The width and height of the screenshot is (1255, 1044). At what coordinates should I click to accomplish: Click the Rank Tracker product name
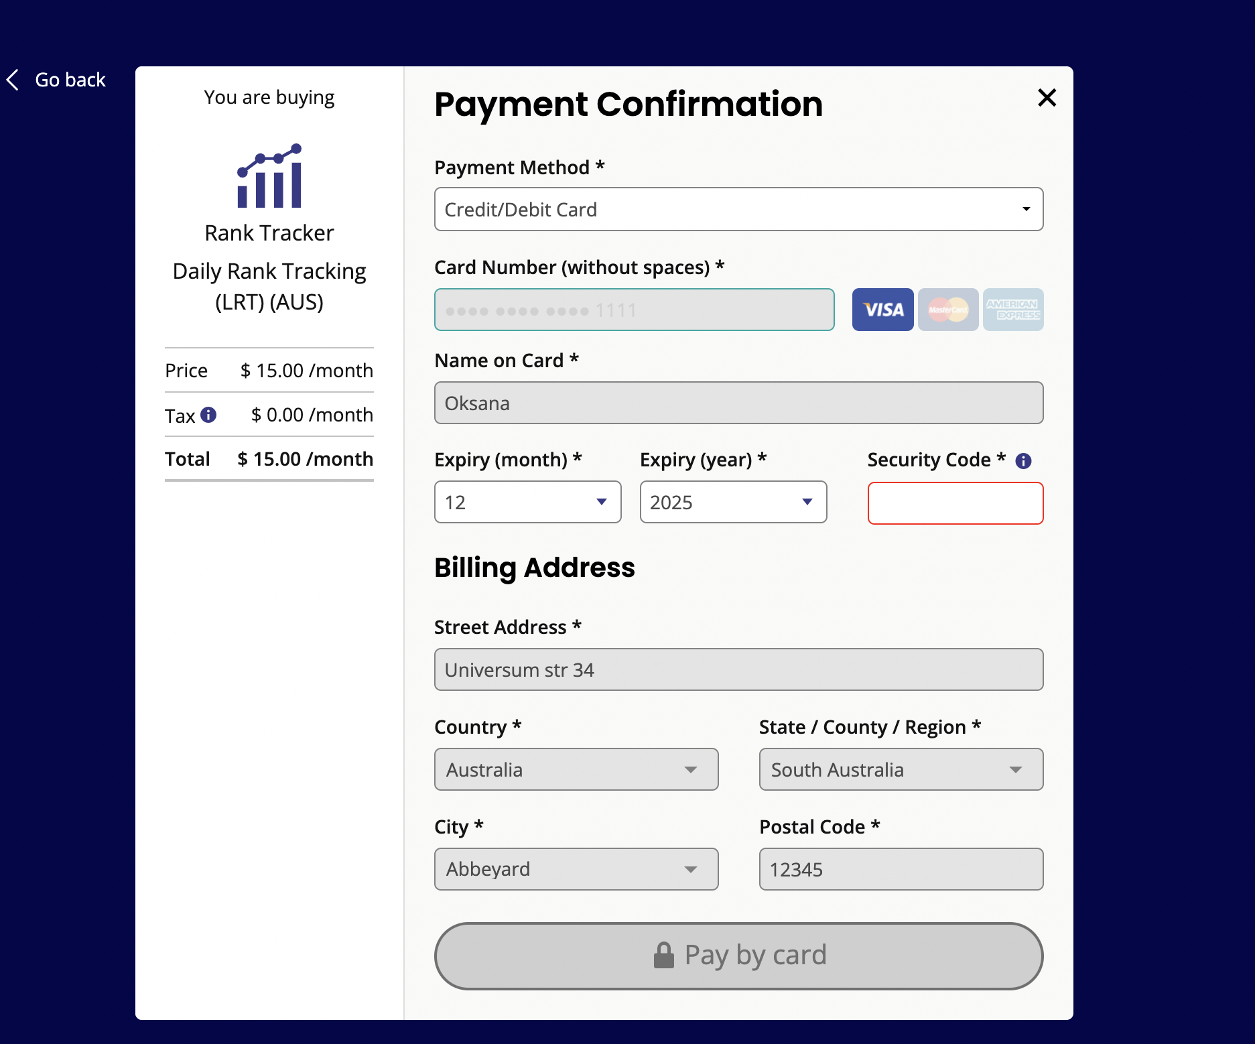[x=269, y=233]
